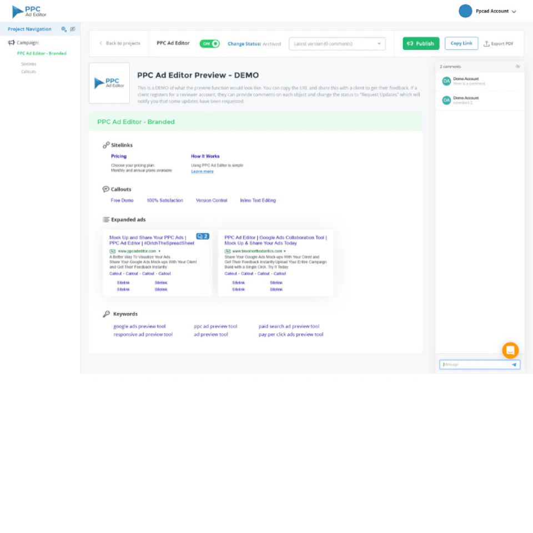Open the Latest version (0 comments) dropdown
Screen dimensions: 533x533
tap(337, 43)
